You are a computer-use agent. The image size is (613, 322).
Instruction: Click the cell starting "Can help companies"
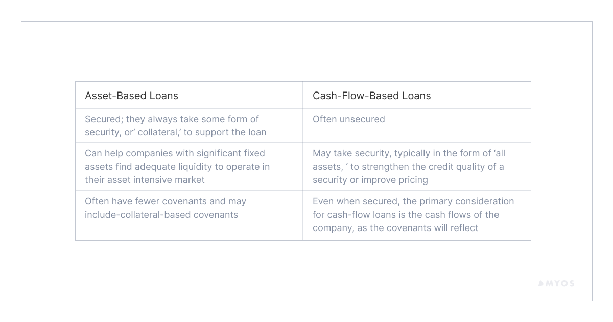177,166
